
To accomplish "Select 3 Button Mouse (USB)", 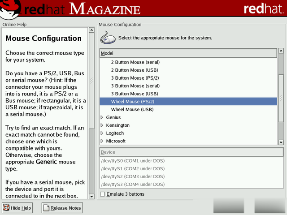I will [188, 94].
